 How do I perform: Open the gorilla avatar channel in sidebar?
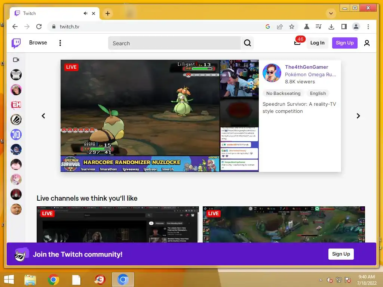tap(16, 75)
